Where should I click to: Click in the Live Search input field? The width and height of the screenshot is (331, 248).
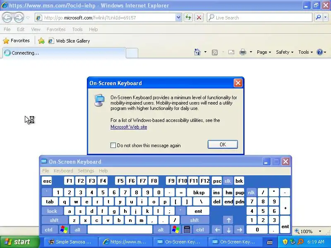pos(260,17)
